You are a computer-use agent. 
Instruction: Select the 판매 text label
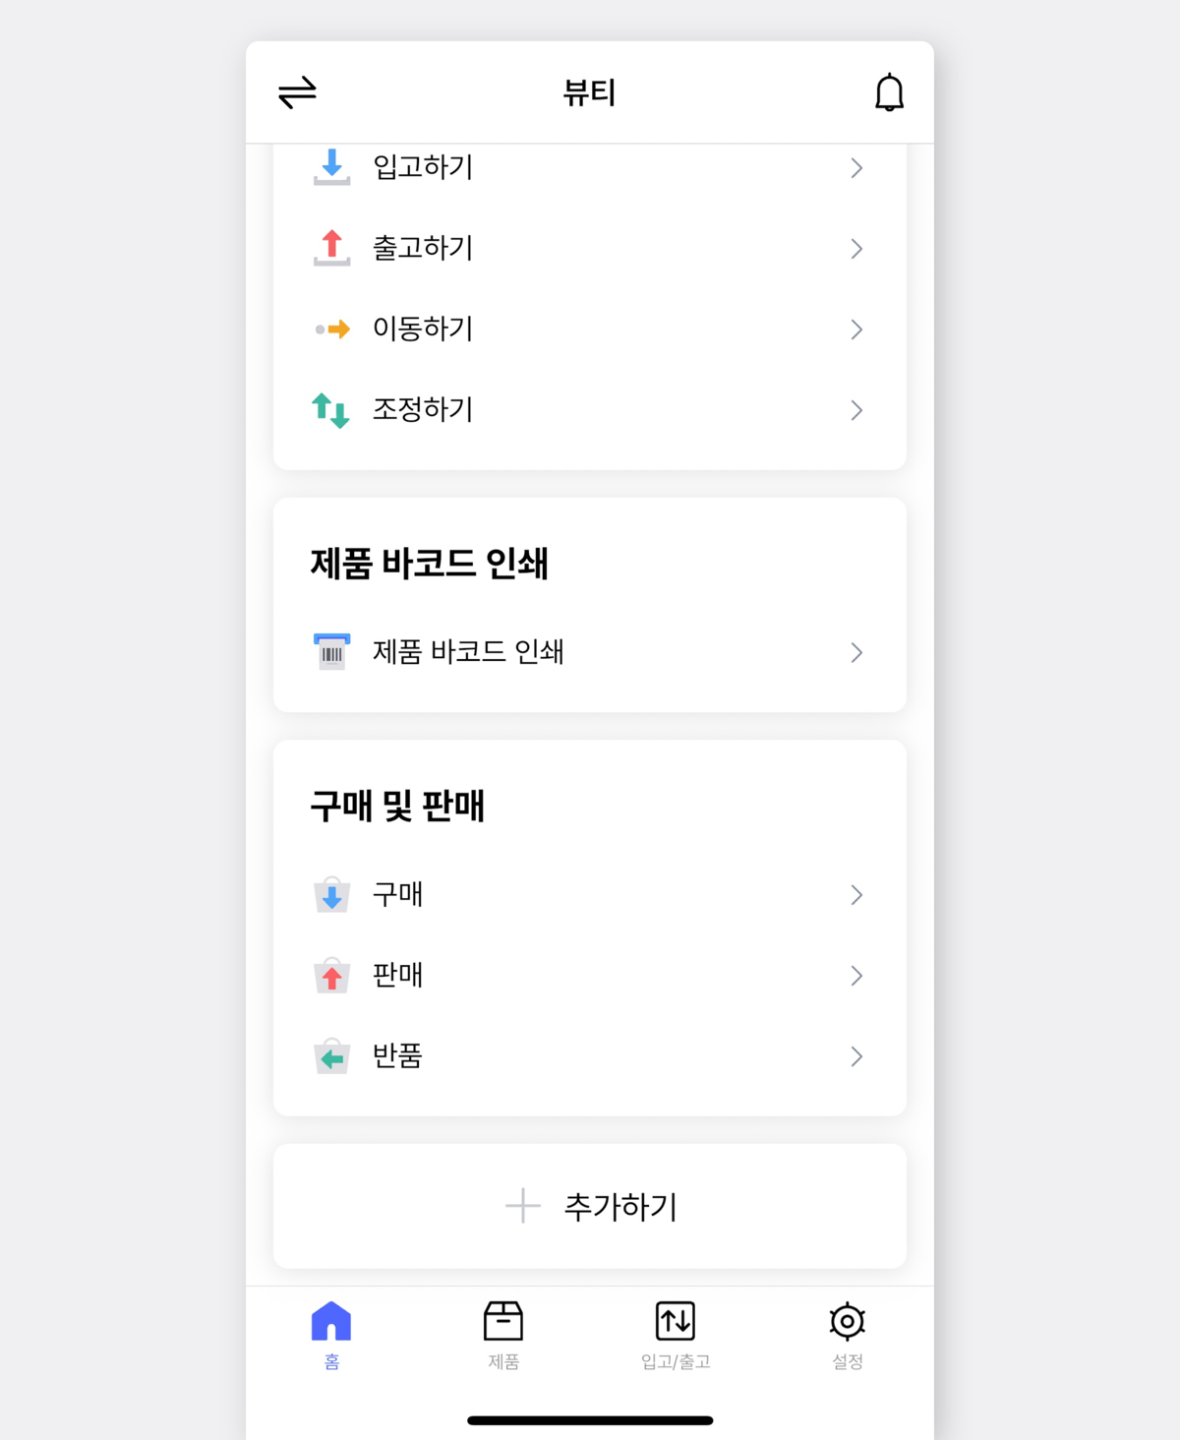pyautogui.click(x=397, y=975)
